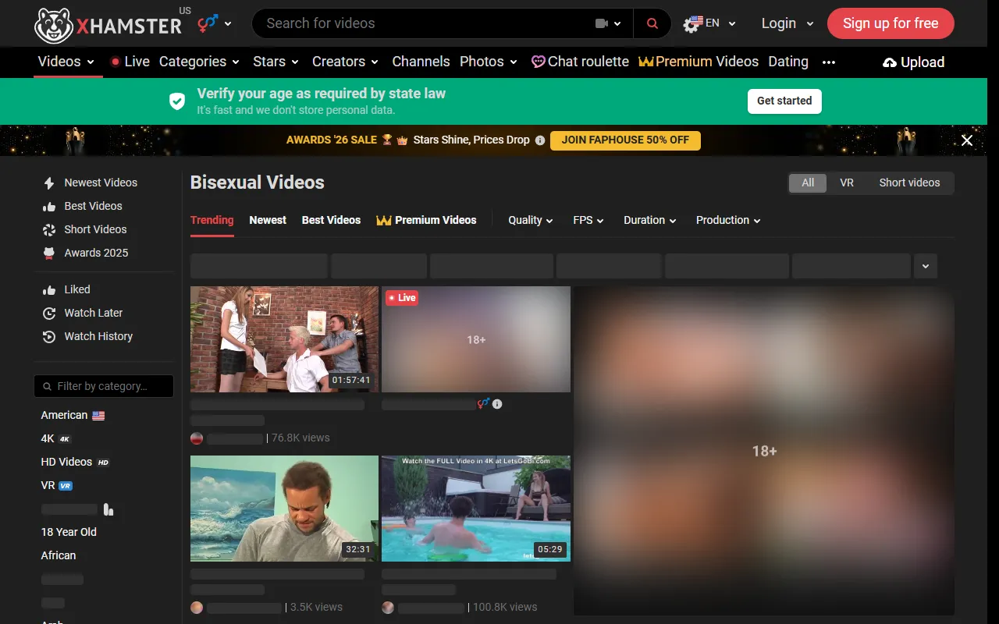Viewport: 999px width, 624px height.
Task: Select the Short videos filter toggle
Action: click(909, 183)
